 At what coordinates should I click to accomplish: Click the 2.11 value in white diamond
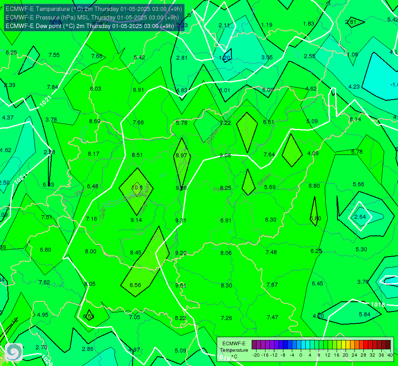[x=224, y=25]
